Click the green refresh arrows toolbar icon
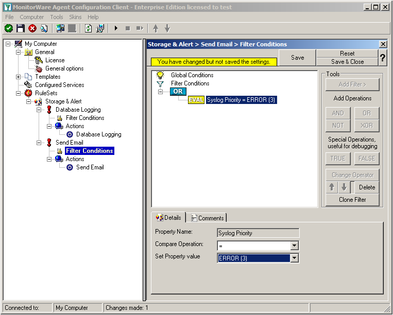 [x=88, y=28]
